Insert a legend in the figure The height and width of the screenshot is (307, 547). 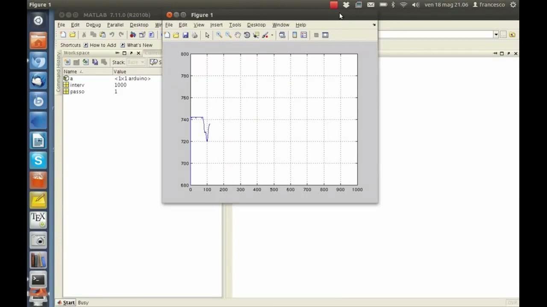(304, 35)
